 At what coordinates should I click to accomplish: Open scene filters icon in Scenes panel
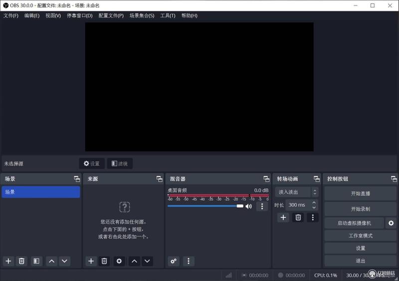pyautogui.click(x=36, y=261)
